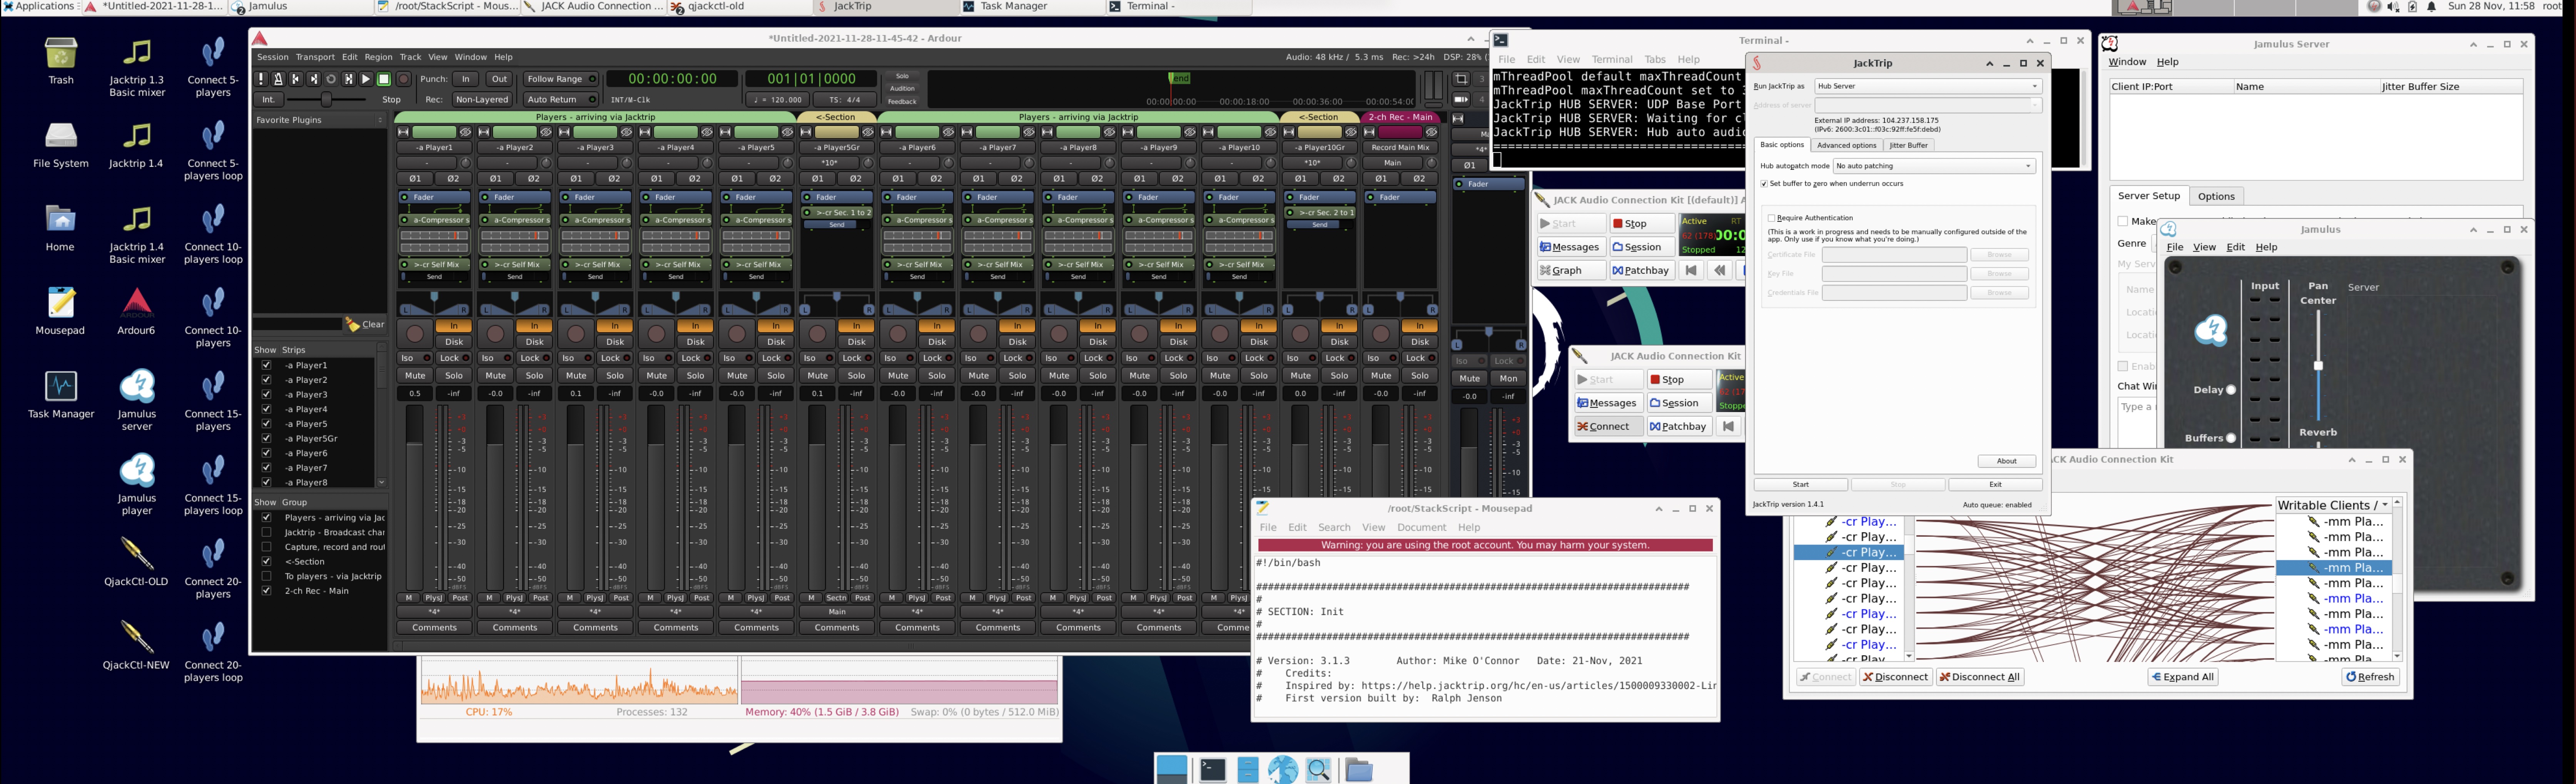Toggle Follow Range in Ardour toolbar
This screenshot has width=2576, height=784.
pos(561,79)
